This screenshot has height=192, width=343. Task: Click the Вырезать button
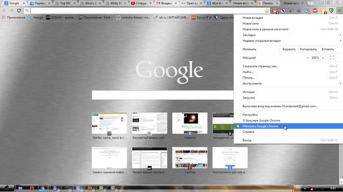pos(289,50)
